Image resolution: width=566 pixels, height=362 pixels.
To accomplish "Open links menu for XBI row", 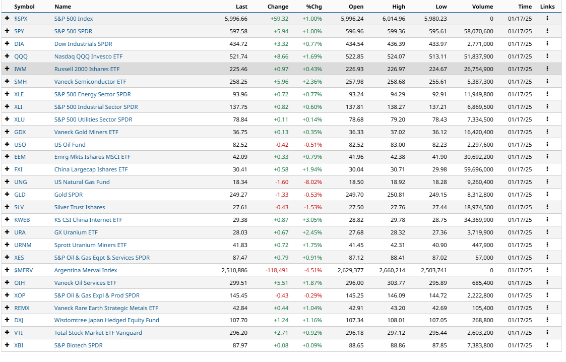I will pyautogui.click(x=547, y=345).
